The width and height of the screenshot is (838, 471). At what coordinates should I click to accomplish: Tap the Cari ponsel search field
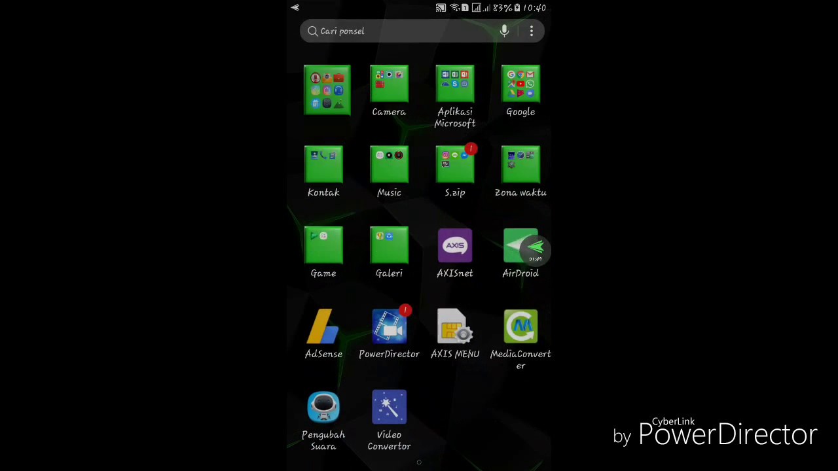point(422,31)
